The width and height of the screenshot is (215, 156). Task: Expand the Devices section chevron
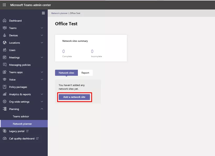pos(42,35)
